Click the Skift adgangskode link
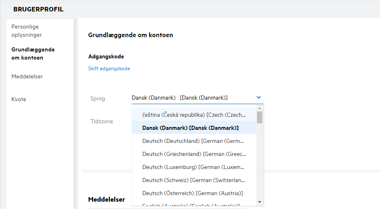This screenshot has height=209, width=380. tap(109, 69)
